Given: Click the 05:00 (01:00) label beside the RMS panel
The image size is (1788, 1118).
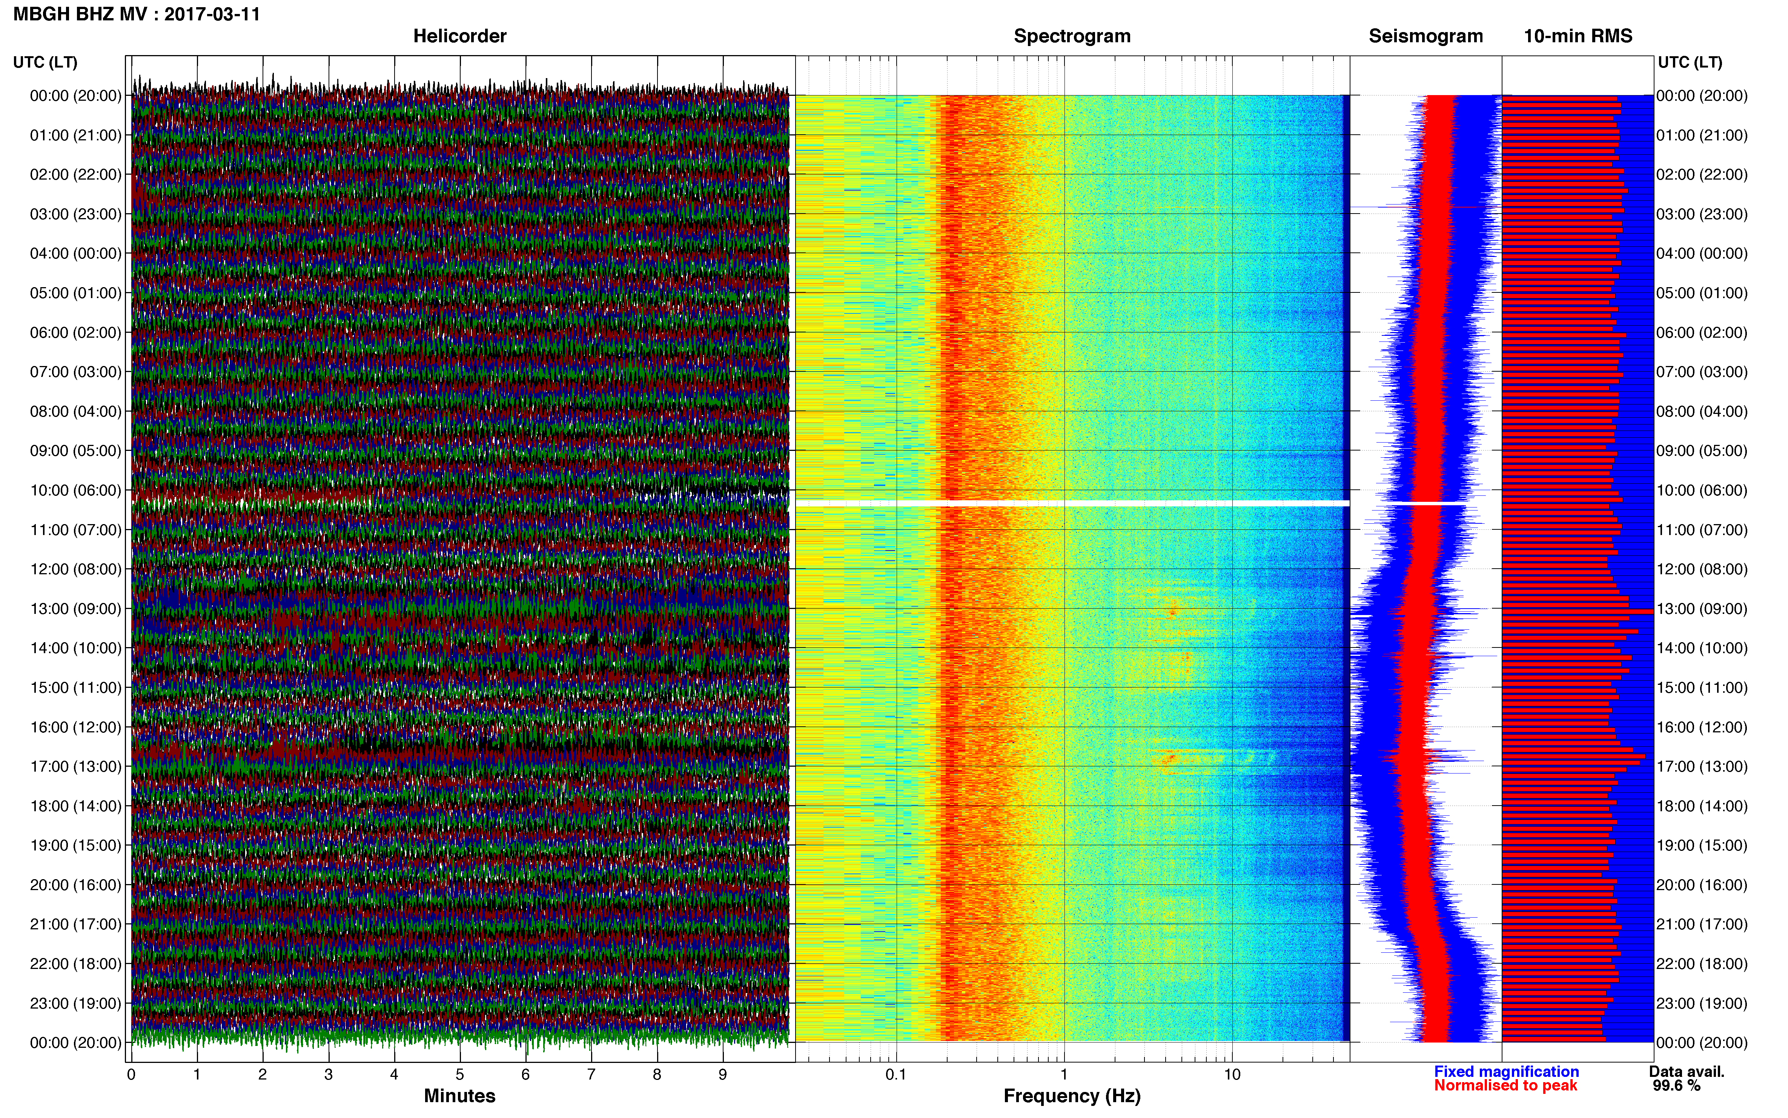Looking at the screenshot, I should [1702, 293].
